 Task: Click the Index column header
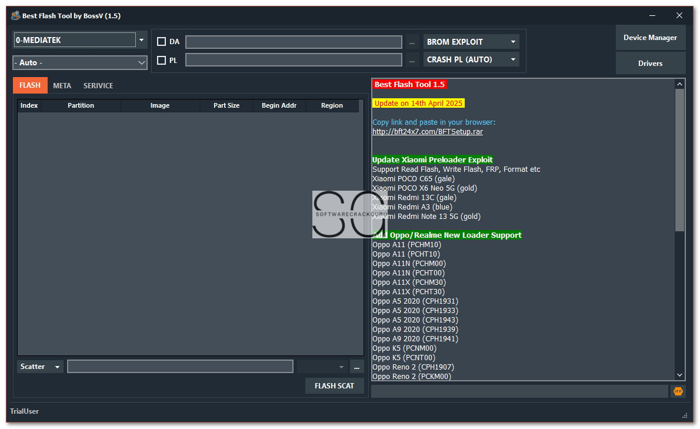coord(29,105)
